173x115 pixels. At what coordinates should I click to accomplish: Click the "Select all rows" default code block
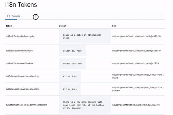pyautogui.click(x=72, y=51)
